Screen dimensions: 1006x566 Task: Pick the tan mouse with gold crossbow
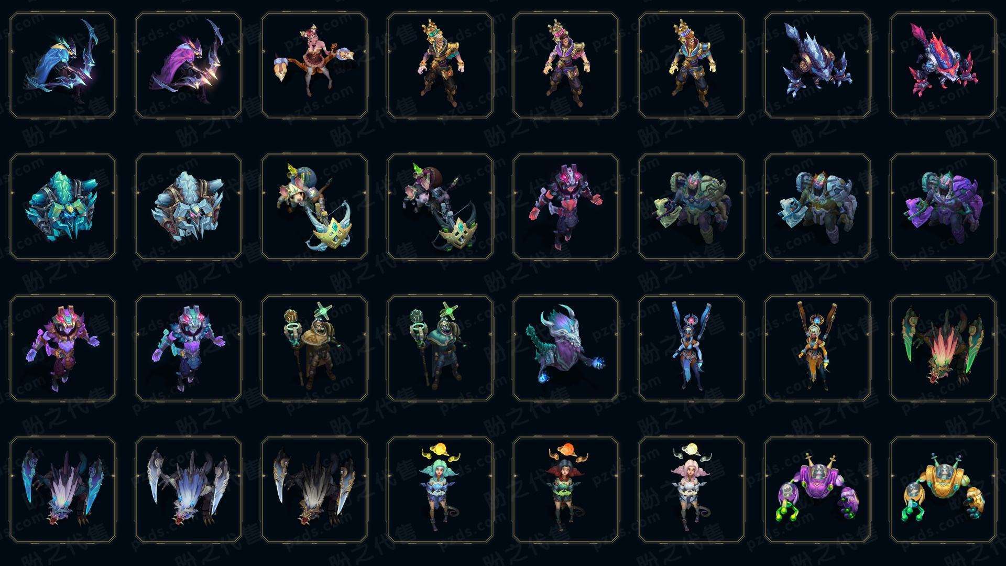click(x=314, y=206)
